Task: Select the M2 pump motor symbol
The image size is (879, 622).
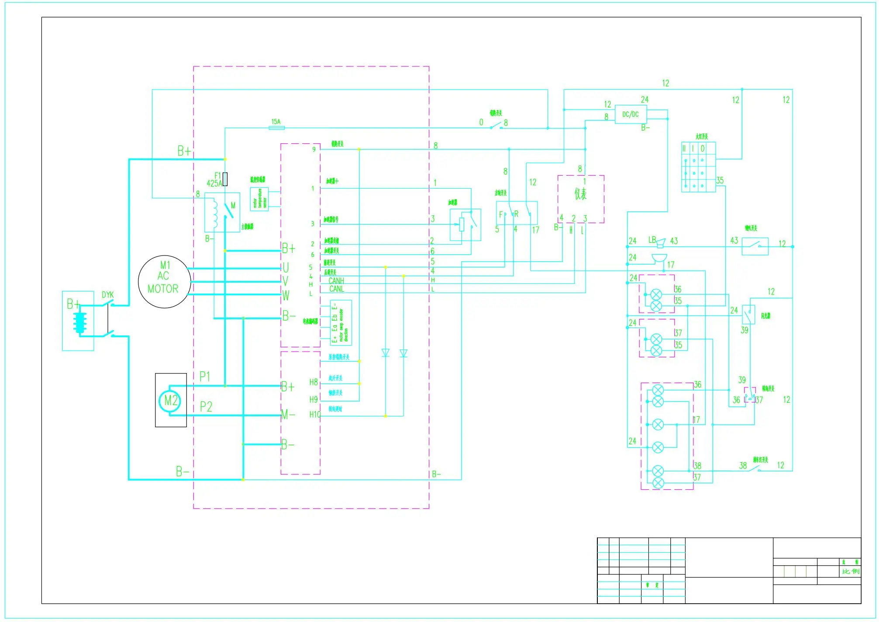Action: coord(171,400)
